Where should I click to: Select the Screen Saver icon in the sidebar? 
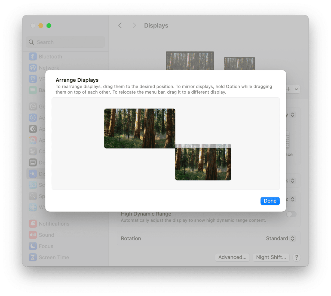click(33, 185)
